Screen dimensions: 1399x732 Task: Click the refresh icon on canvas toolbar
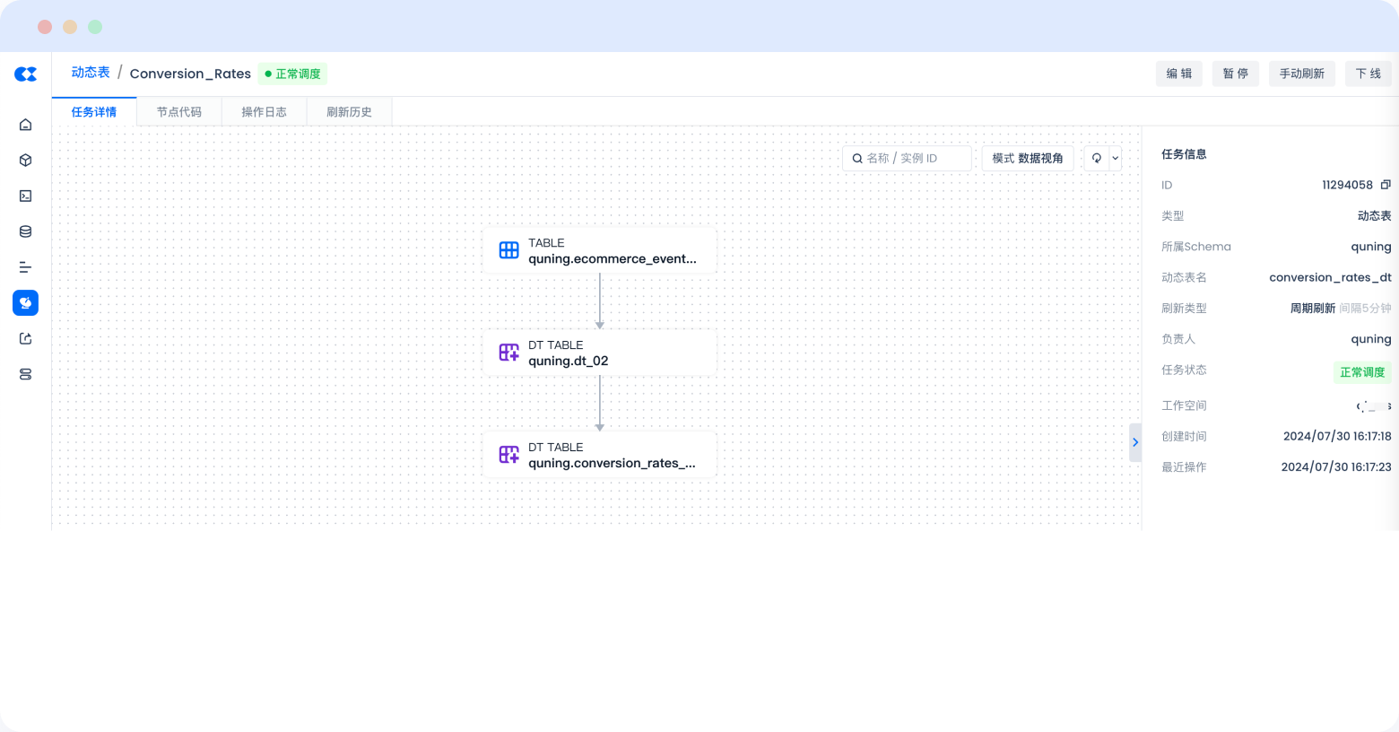(x=1096, y=159)
